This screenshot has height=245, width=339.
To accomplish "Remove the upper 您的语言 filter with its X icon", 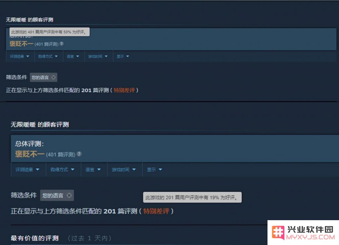I will point(53,77).
